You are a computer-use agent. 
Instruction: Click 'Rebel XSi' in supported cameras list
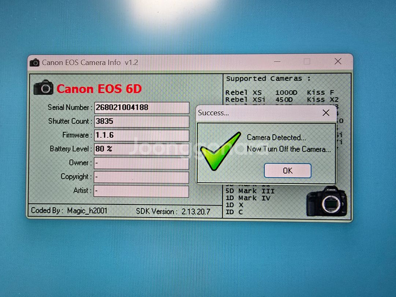[245, 99]
